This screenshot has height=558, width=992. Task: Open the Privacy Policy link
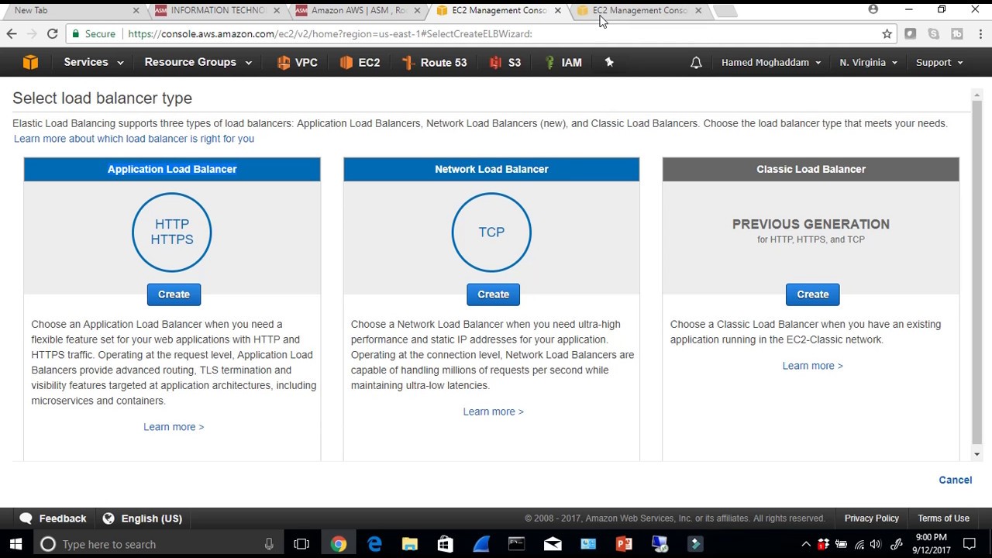(x=871, y=518)
